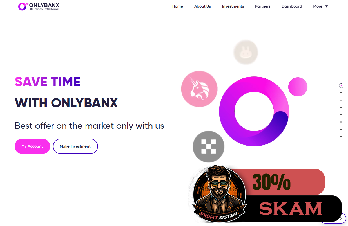Click the Make Investment button
Image resolution: width=348 pixels, height=226 pixels.
(75, 146)
